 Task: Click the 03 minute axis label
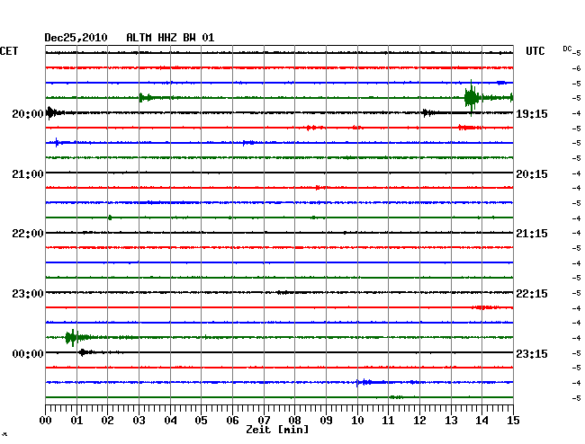(x=139, y=421)
